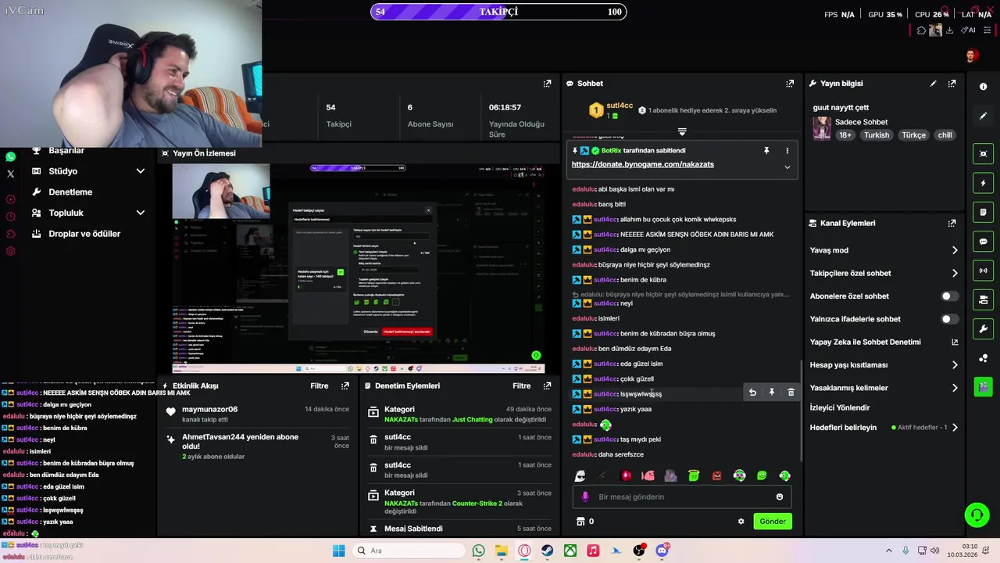The height and width of the screenshot is (563, 1000).
Task: Open Discord from the taskbar
Action: click(x=662, y=550)
